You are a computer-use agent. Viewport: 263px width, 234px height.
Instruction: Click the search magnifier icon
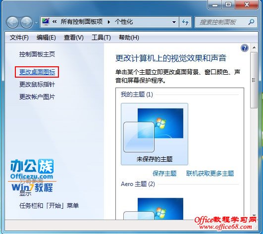(x=251, y=22)
